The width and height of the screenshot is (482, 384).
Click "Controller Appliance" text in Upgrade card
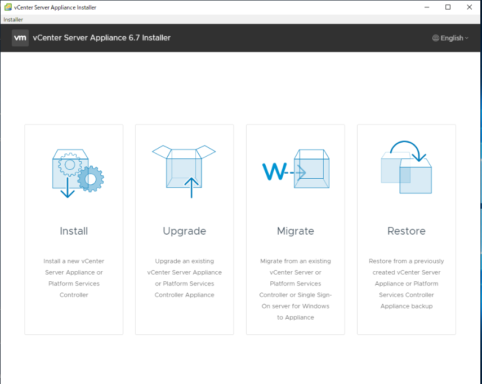tap(185, 295)
